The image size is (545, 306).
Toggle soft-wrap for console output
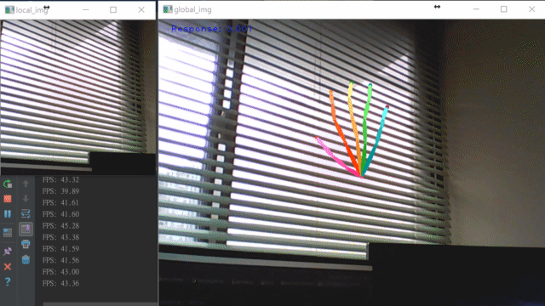(26, 213)
